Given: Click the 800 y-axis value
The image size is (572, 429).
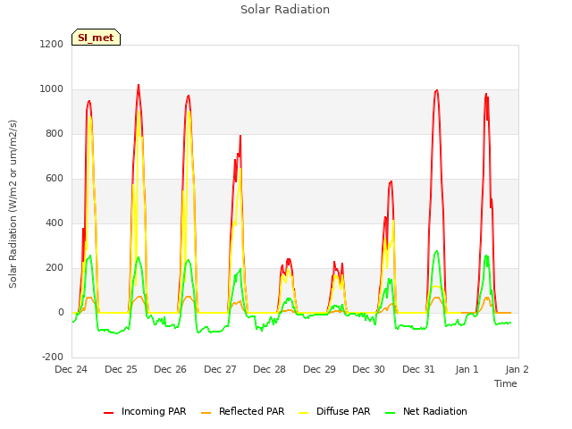Looking at the screenshot, I should [x=55, y=133].
